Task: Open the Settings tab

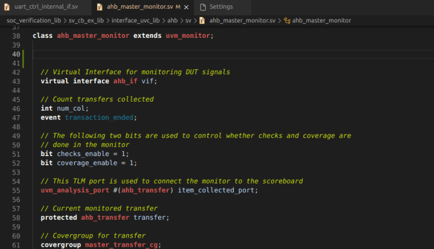Action: coord(221,7)
